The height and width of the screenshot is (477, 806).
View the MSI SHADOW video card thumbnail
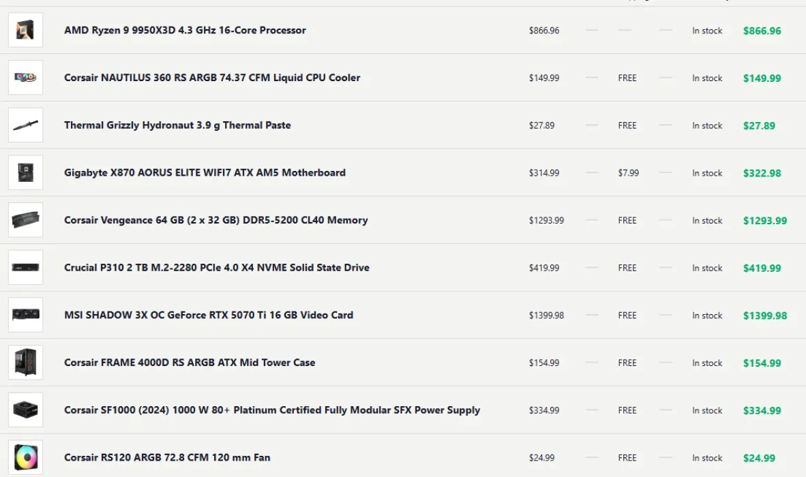[25, 315]
